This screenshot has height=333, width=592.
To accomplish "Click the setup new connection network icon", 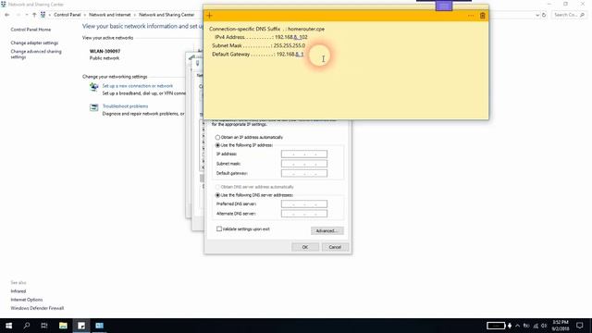I will (93, 87).
